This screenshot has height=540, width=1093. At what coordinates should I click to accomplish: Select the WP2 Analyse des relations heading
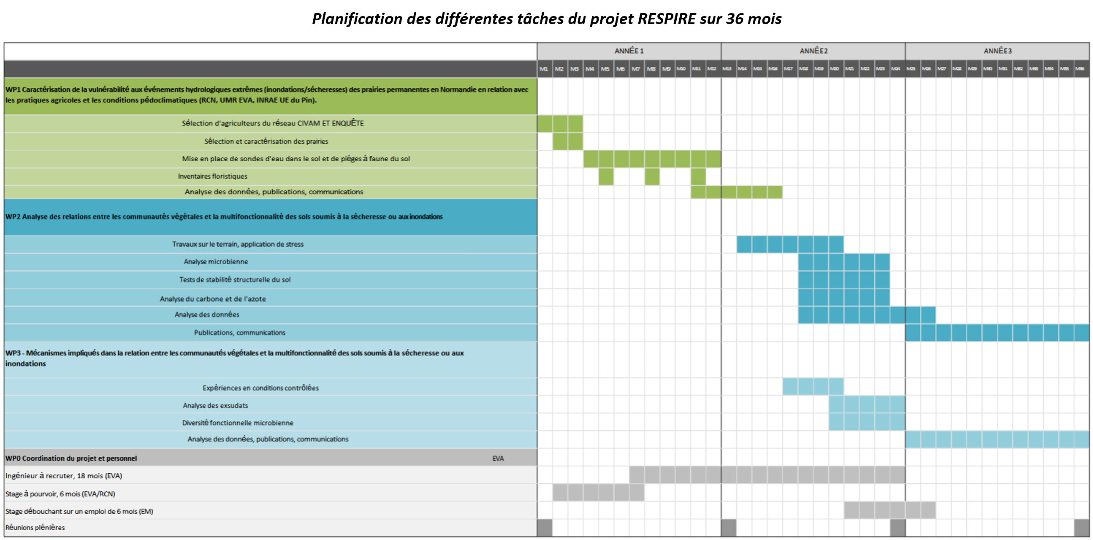tap(271, 217)
